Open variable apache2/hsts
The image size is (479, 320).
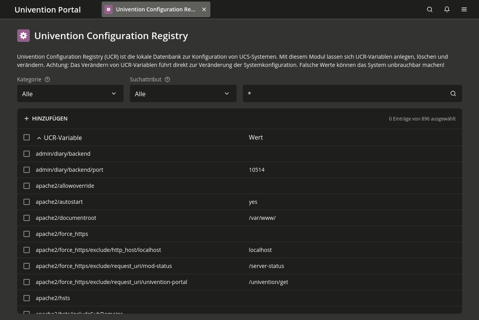[53, 298]
